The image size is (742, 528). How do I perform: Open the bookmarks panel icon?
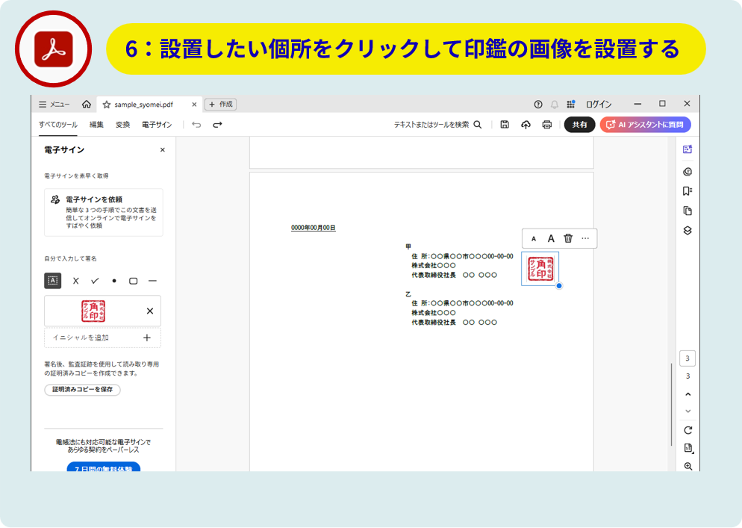[688, 191]
